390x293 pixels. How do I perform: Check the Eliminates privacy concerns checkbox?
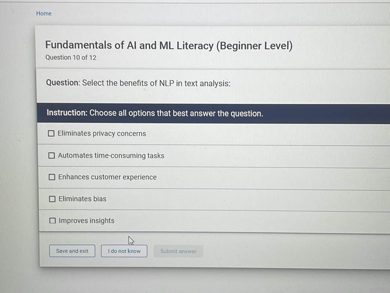(52, 133)
